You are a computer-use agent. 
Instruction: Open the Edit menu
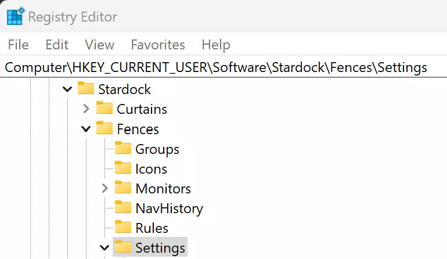[57, 45]
